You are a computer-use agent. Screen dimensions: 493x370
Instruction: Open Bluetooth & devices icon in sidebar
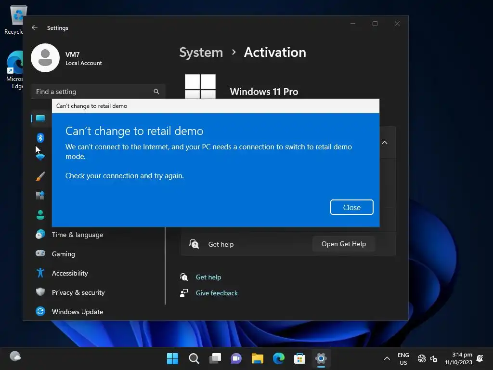click(x=40, y=137)
